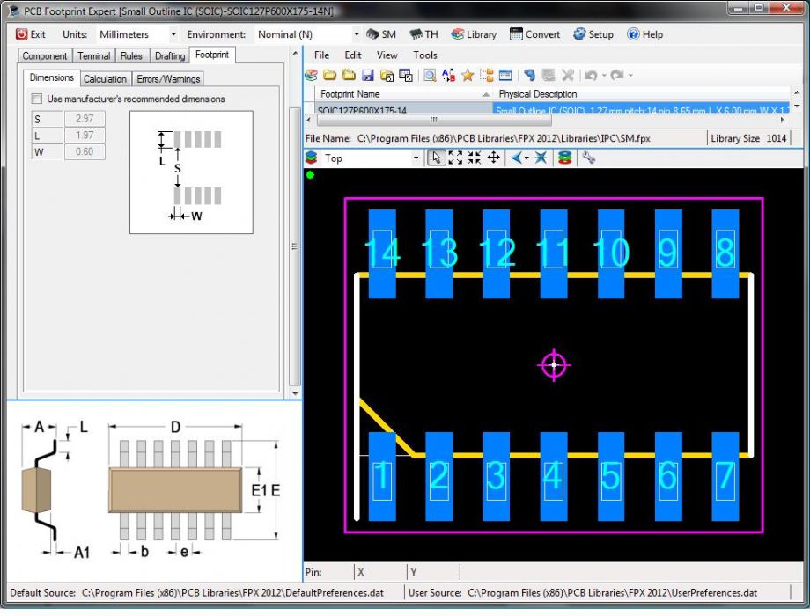
Task: Click the Convert button
Action: pos(534,34)
